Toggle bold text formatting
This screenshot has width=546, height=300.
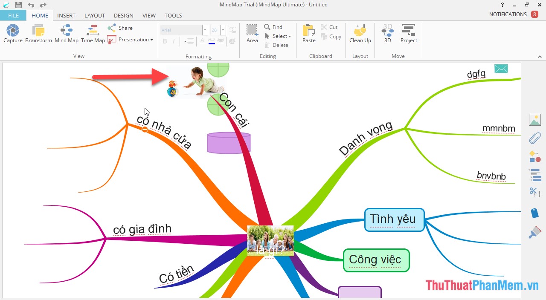(x=165, y=41)
